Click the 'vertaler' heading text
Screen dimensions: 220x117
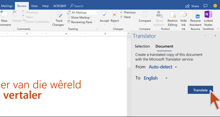tap(22, 95)
